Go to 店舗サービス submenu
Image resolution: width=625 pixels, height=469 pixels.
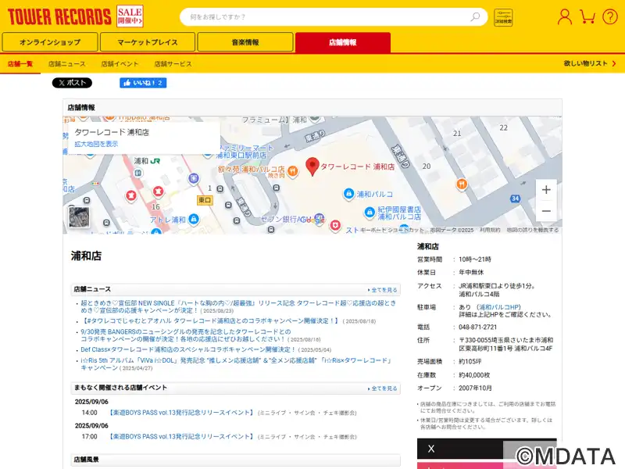[173, 64]
